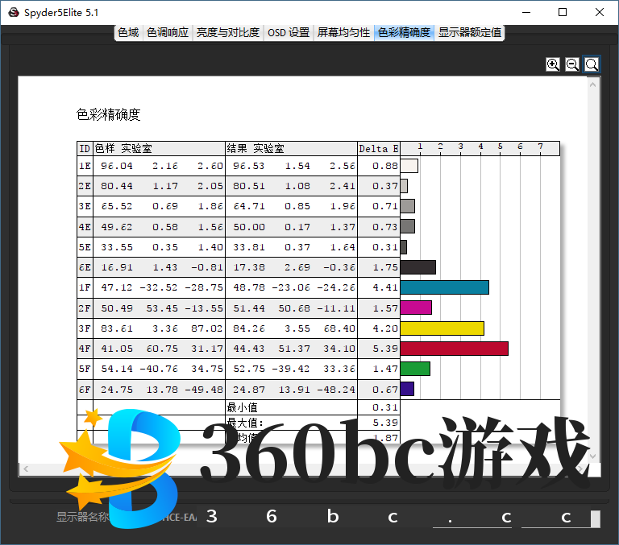This screenshot has height=545, width=619.
Task: Open the 显示器额定值 tab
Action: [470, 33]
